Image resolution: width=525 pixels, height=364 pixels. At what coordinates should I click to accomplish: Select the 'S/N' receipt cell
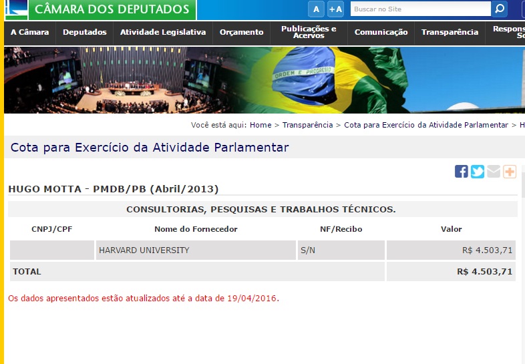point(341,250)
